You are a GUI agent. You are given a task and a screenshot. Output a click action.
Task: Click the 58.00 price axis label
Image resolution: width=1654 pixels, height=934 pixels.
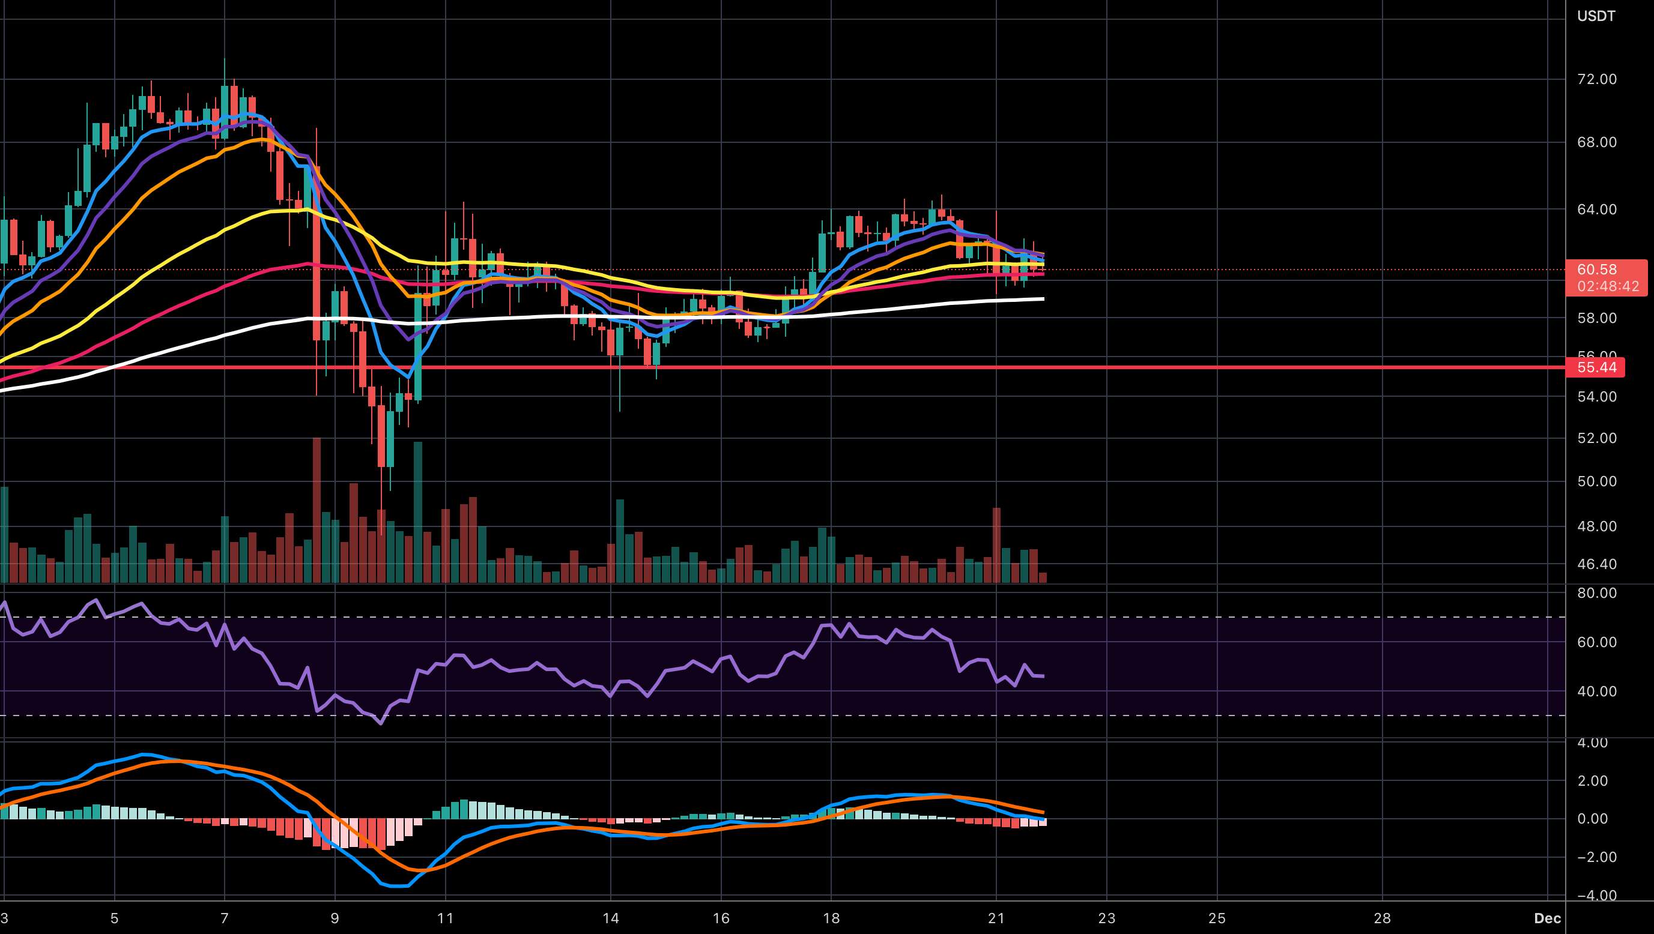(1597, 318)
